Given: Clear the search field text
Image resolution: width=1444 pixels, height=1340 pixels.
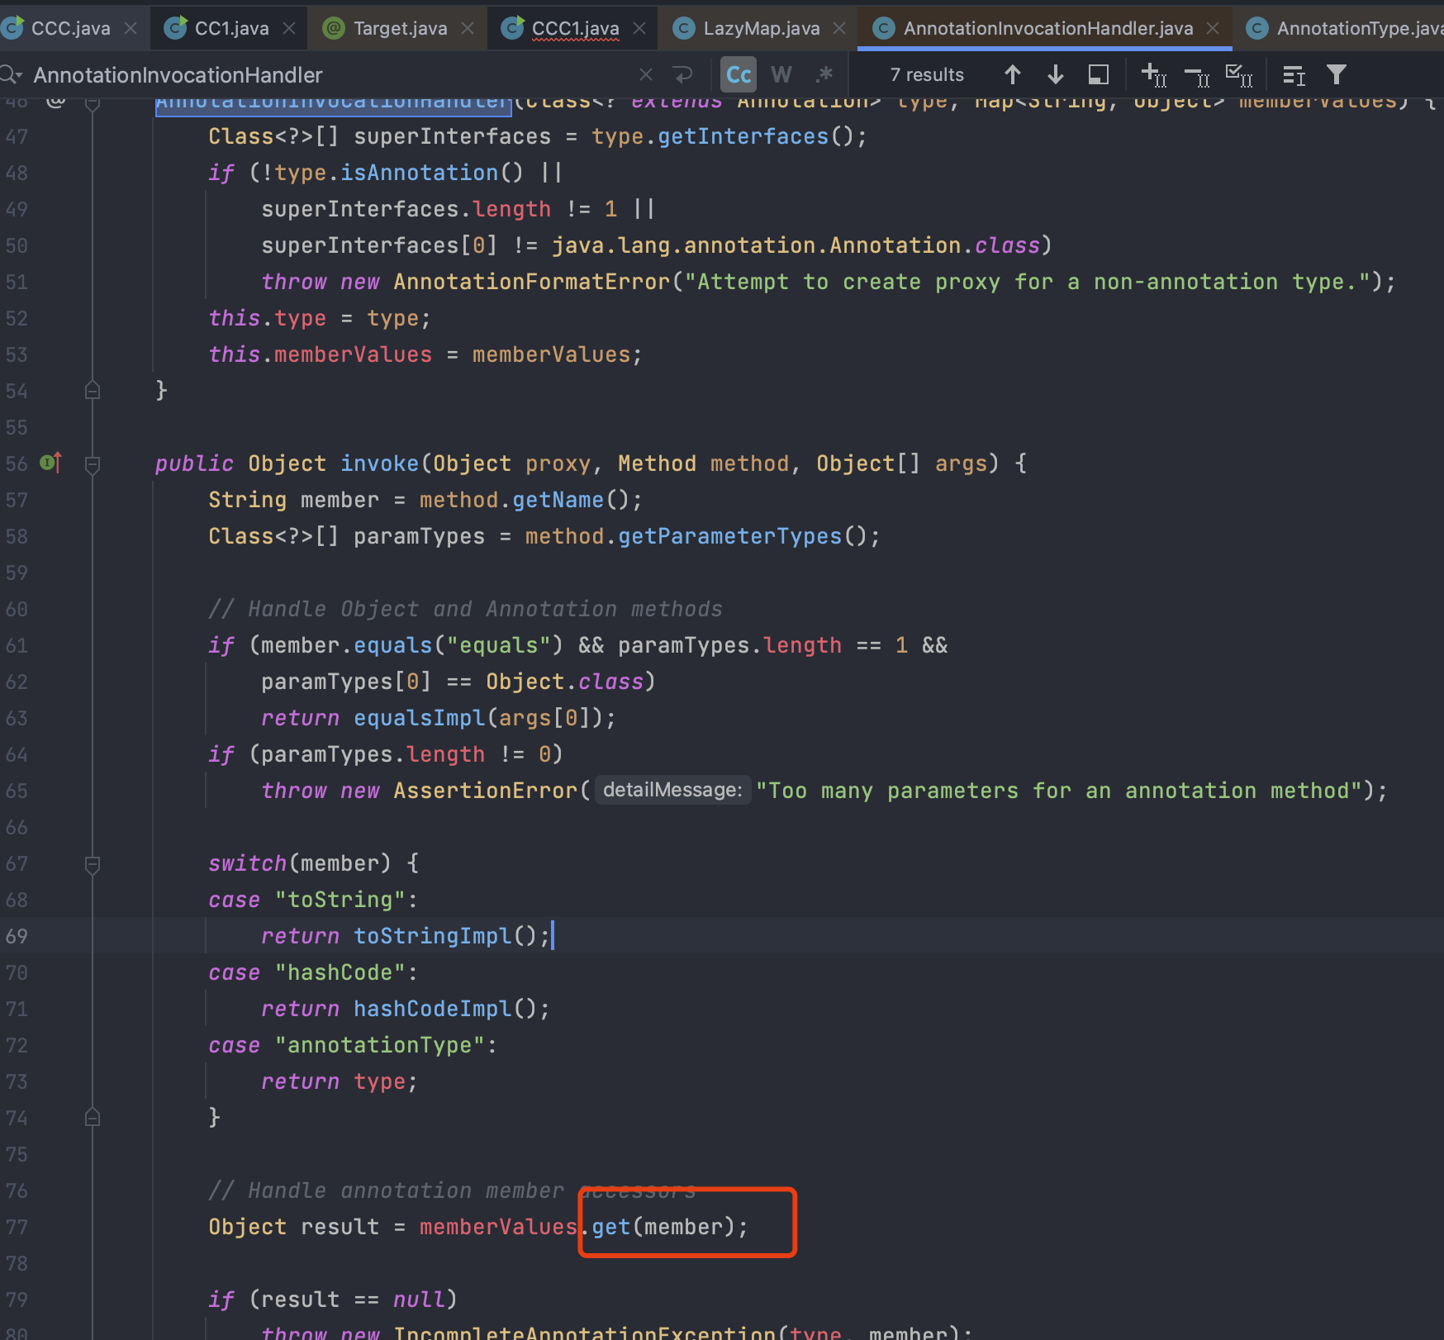Looking at the screenshot, I should point(645,75).
